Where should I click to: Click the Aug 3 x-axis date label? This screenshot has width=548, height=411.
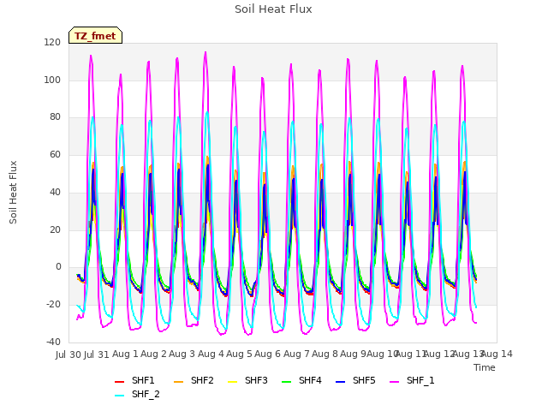[182, 354]
